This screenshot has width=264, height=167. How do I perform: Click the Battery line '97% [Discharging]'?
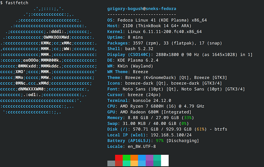tap(177, 141)
